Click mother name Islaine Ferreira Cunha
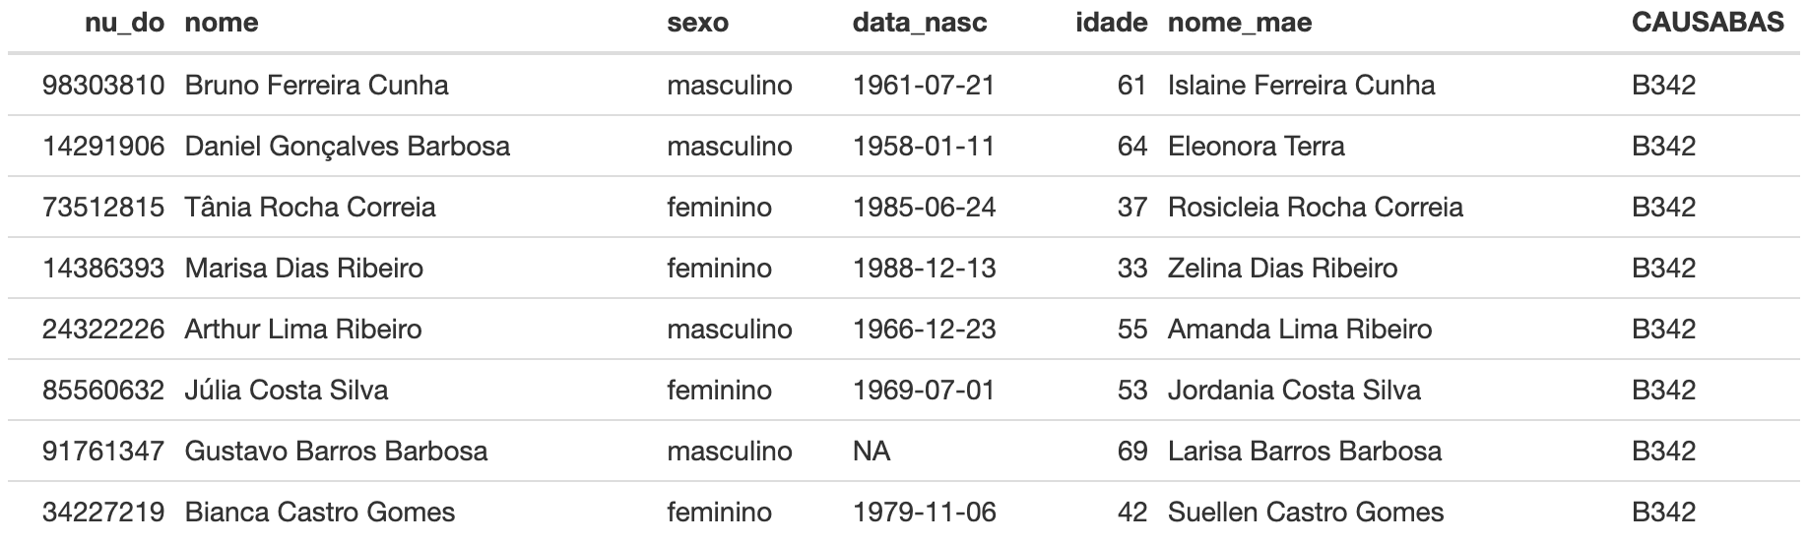The width and height of the screenshot is (1808, 544). (x=1301, y=85)
